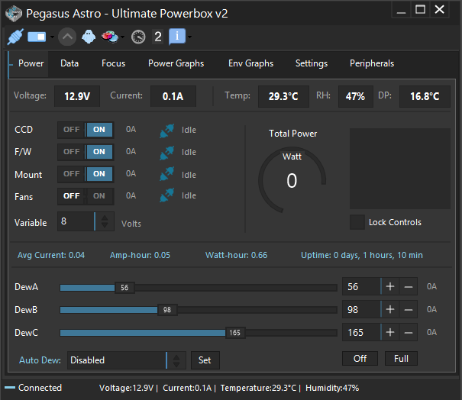Turn CCD output OFF
This screenshot has width=462, height=400.
pyautogui.click(x=72, y=130)
